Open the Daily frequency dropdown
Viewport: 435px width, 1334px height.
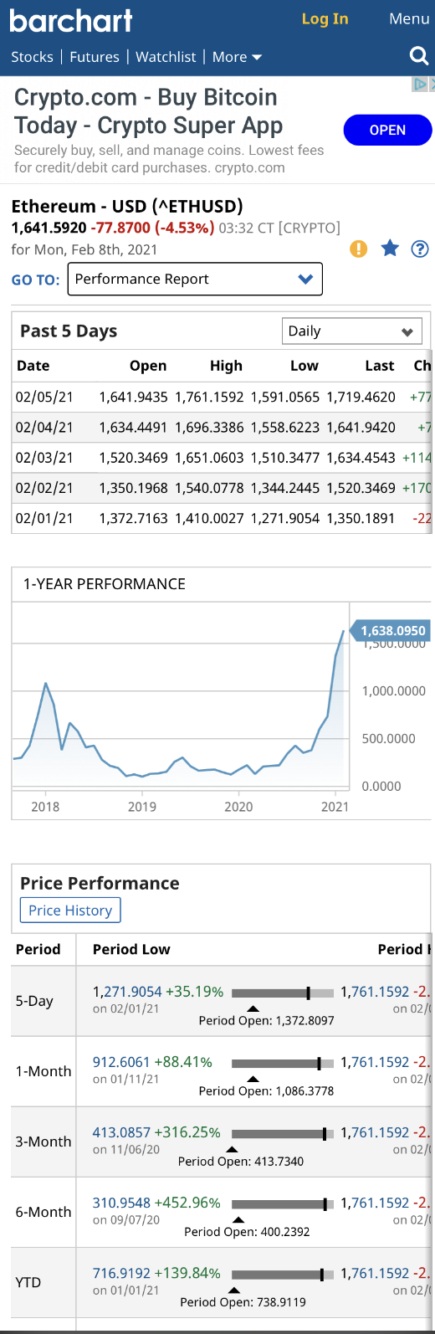point(351,331)
